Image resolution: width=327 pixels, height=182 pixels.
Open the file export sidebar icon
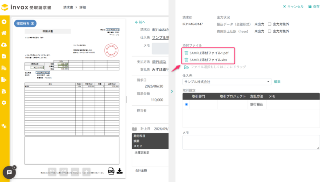coord(4,79)
